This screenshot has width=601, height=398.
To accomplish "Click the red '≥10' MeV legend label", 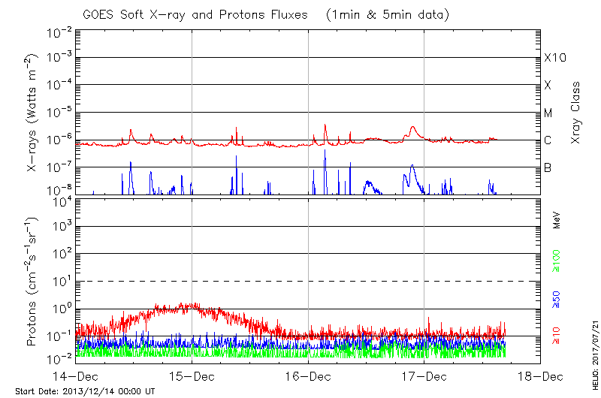I will pyautogui.click(x=557, y=335).
